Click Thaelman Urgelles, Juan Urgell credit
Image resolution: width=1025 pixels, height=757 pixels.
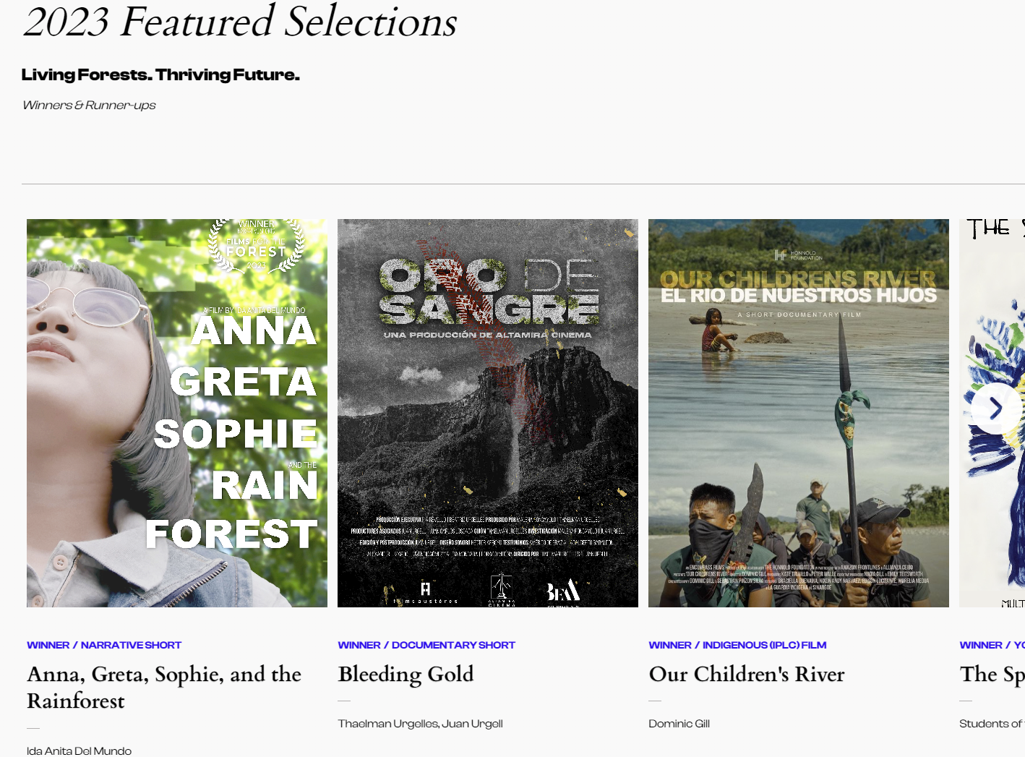click(x=421, y=724)
